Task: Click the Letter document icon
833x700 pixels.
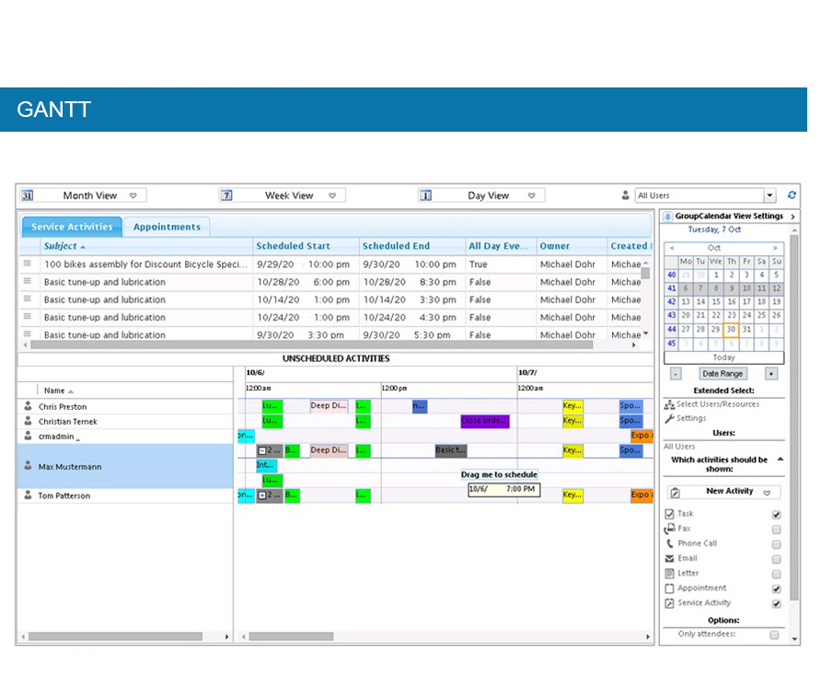Action: point(669,574)
